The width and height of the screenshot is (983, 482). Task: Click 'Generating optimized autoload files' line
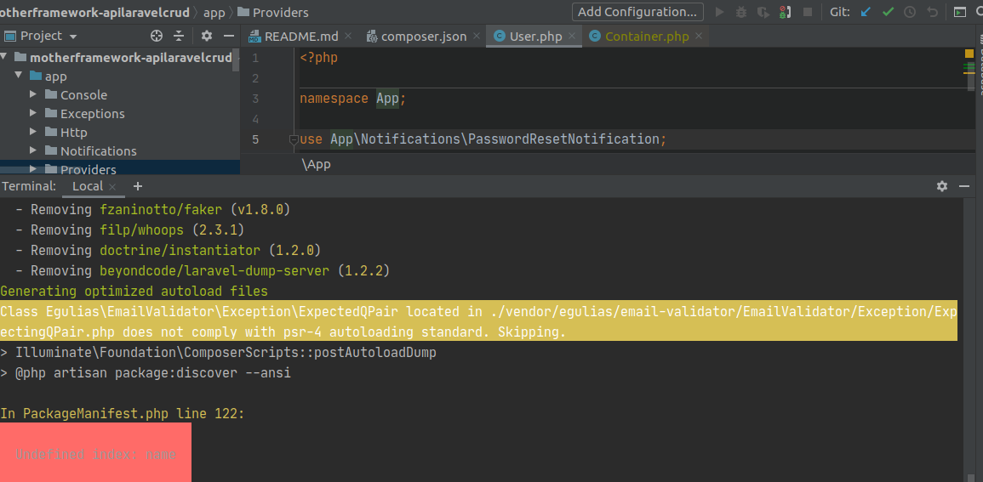pyautogui.click(x=134, y=291)
